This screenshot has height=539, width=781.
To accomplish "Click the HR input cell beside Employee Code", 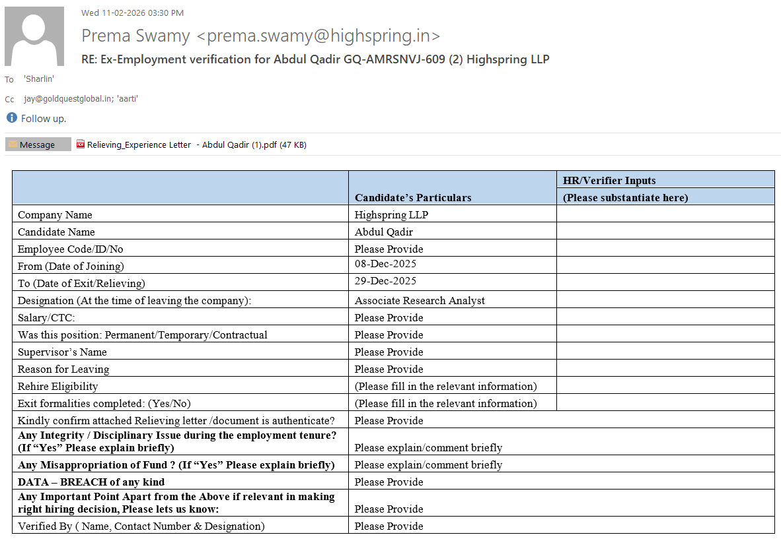I will pyautogui.click(x=665, y=249).
